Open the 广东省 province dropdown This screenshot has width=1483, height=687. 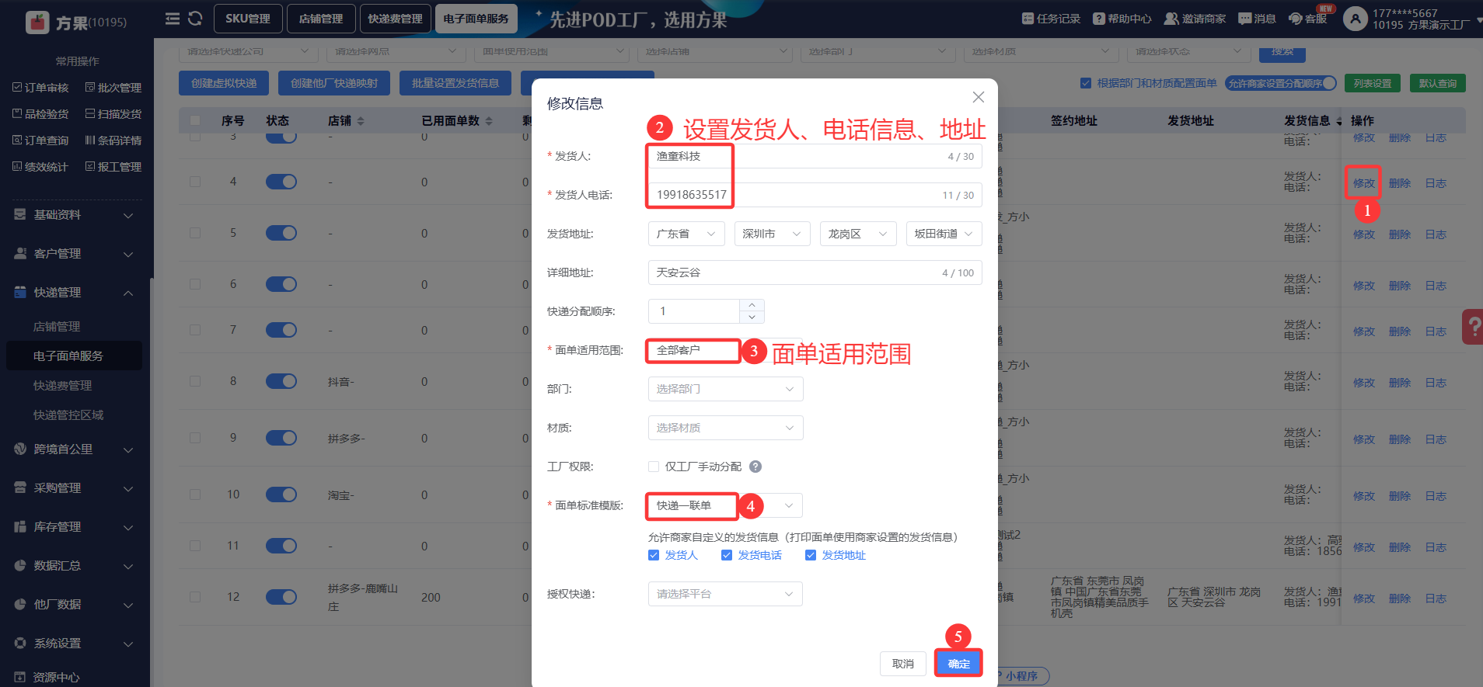click(686, 234)
